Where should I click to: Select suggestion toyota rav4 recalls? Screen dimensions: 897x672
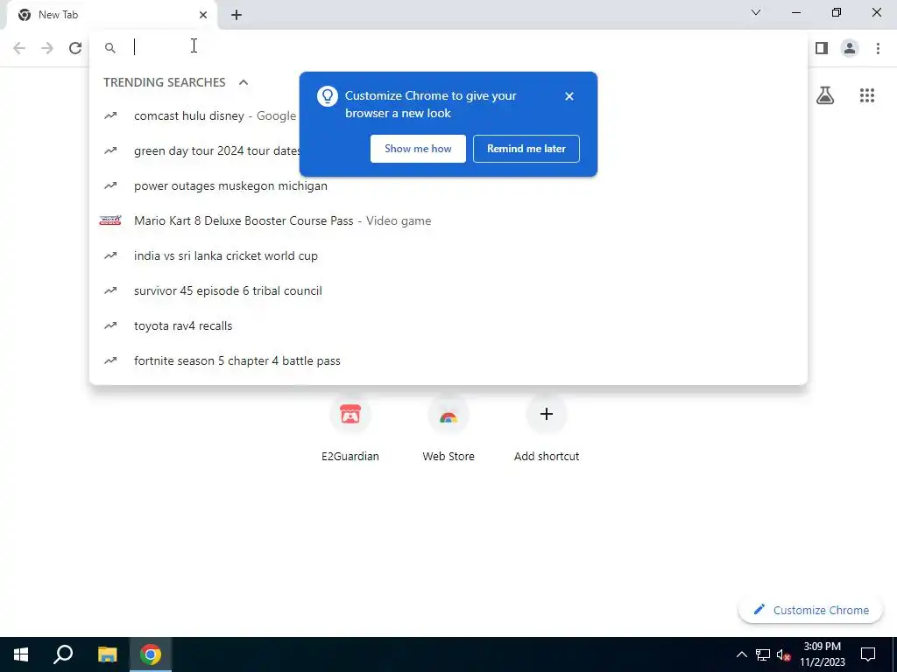point(448,325)
